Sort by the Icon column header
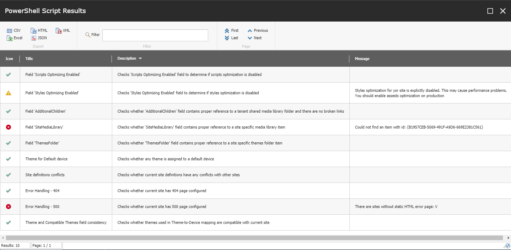This screenshot has height=250, width=511. [10, 59]
